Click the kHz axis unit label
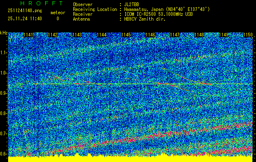 coord(4,32)
